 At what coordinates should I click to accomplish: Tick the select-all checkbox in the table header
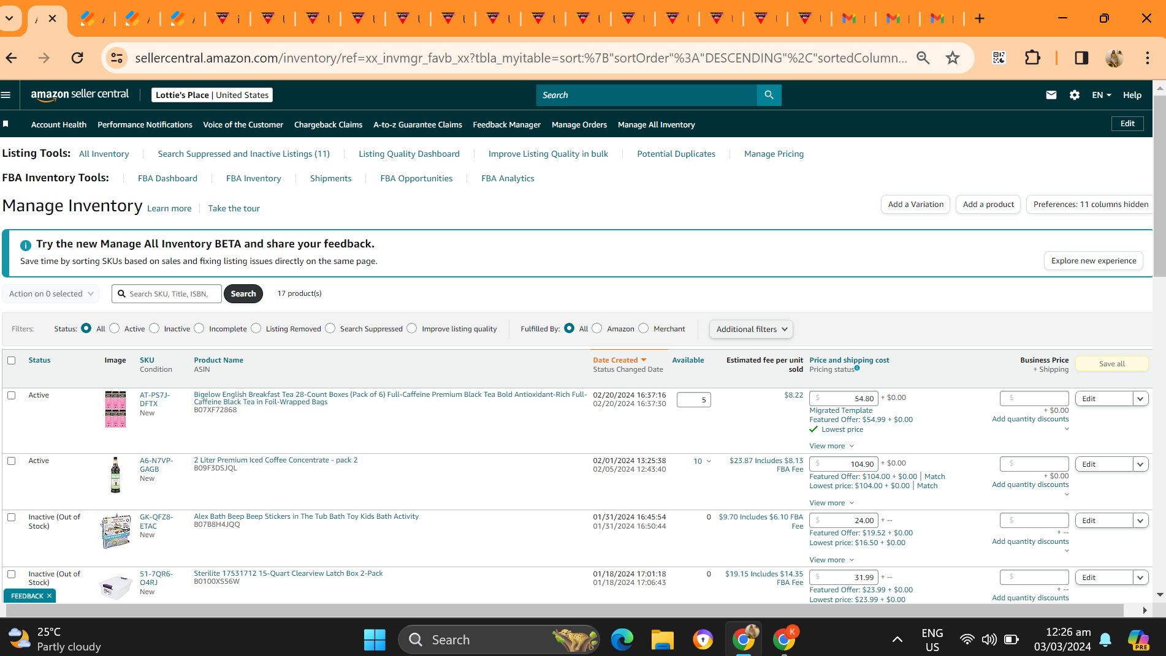(x=12, y=360)
